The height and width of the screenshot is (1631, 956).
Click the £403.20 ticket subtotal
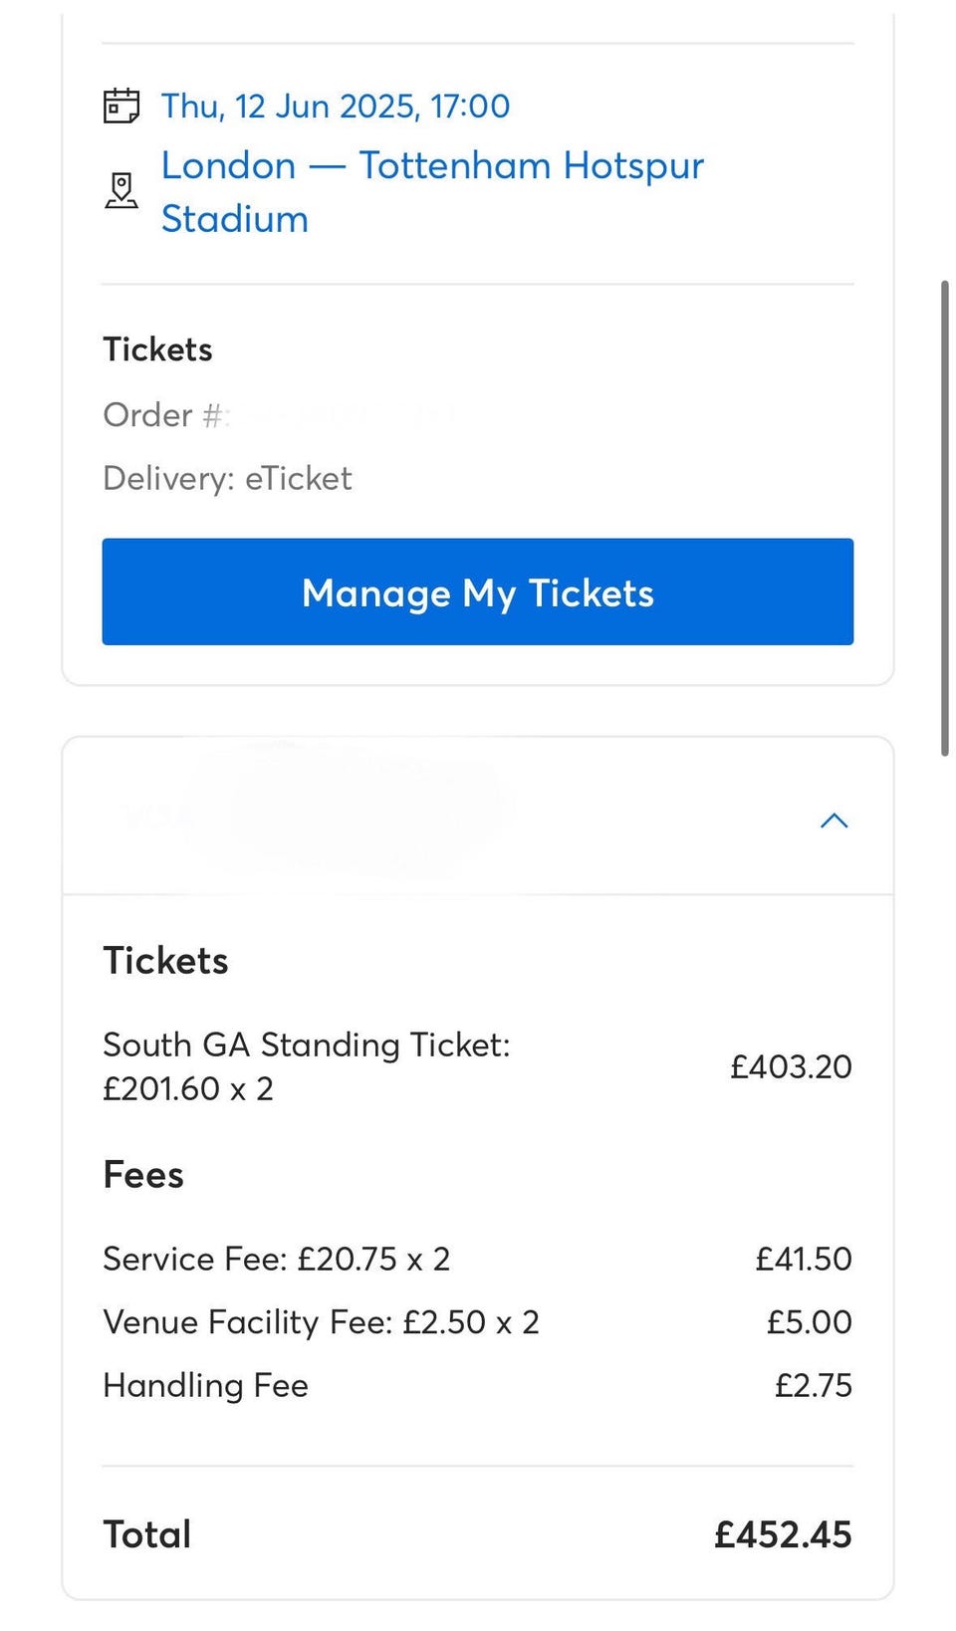click(791, 1066)
